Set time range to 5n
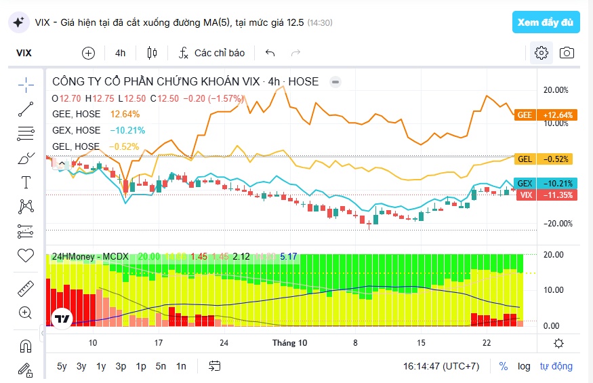593x383 pixels. coord(161,366)
